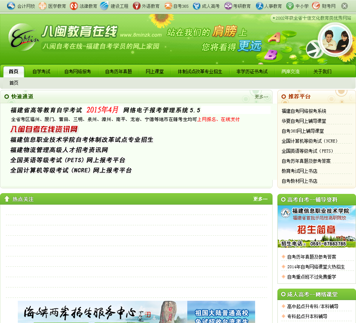Viewport: 356px width, 323px height.
Task: Click the 祖国大陆普通高校 banner on right
Action: 221,312
